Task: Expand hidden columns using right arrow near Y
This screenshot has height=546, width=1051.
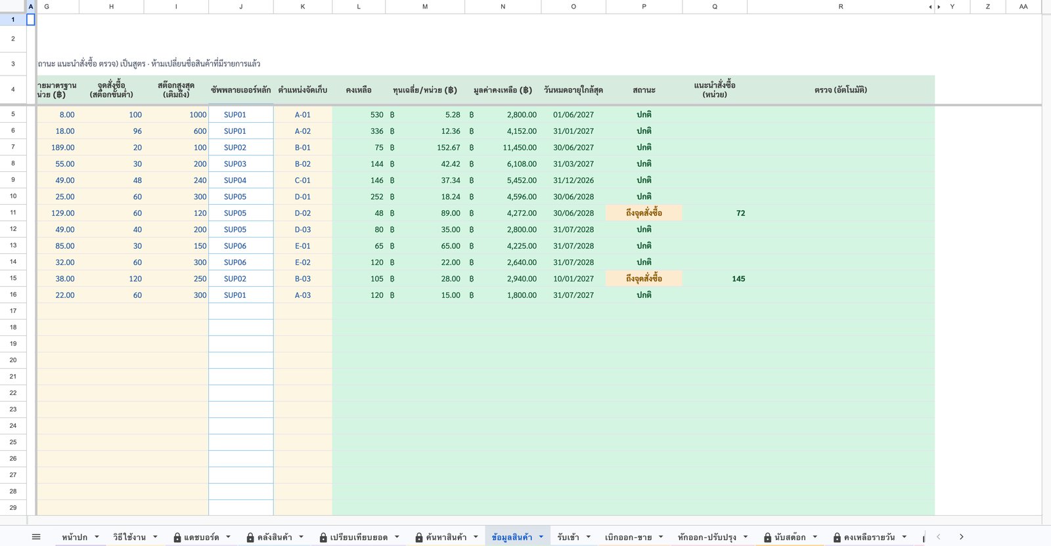Action: pos(939,7)
